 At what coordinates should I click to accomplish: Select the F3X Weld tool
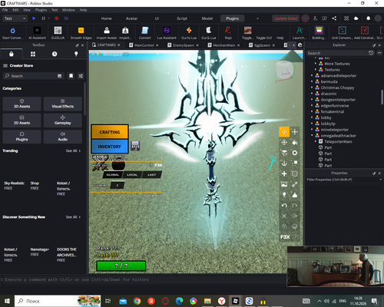[x=295, y=184]
